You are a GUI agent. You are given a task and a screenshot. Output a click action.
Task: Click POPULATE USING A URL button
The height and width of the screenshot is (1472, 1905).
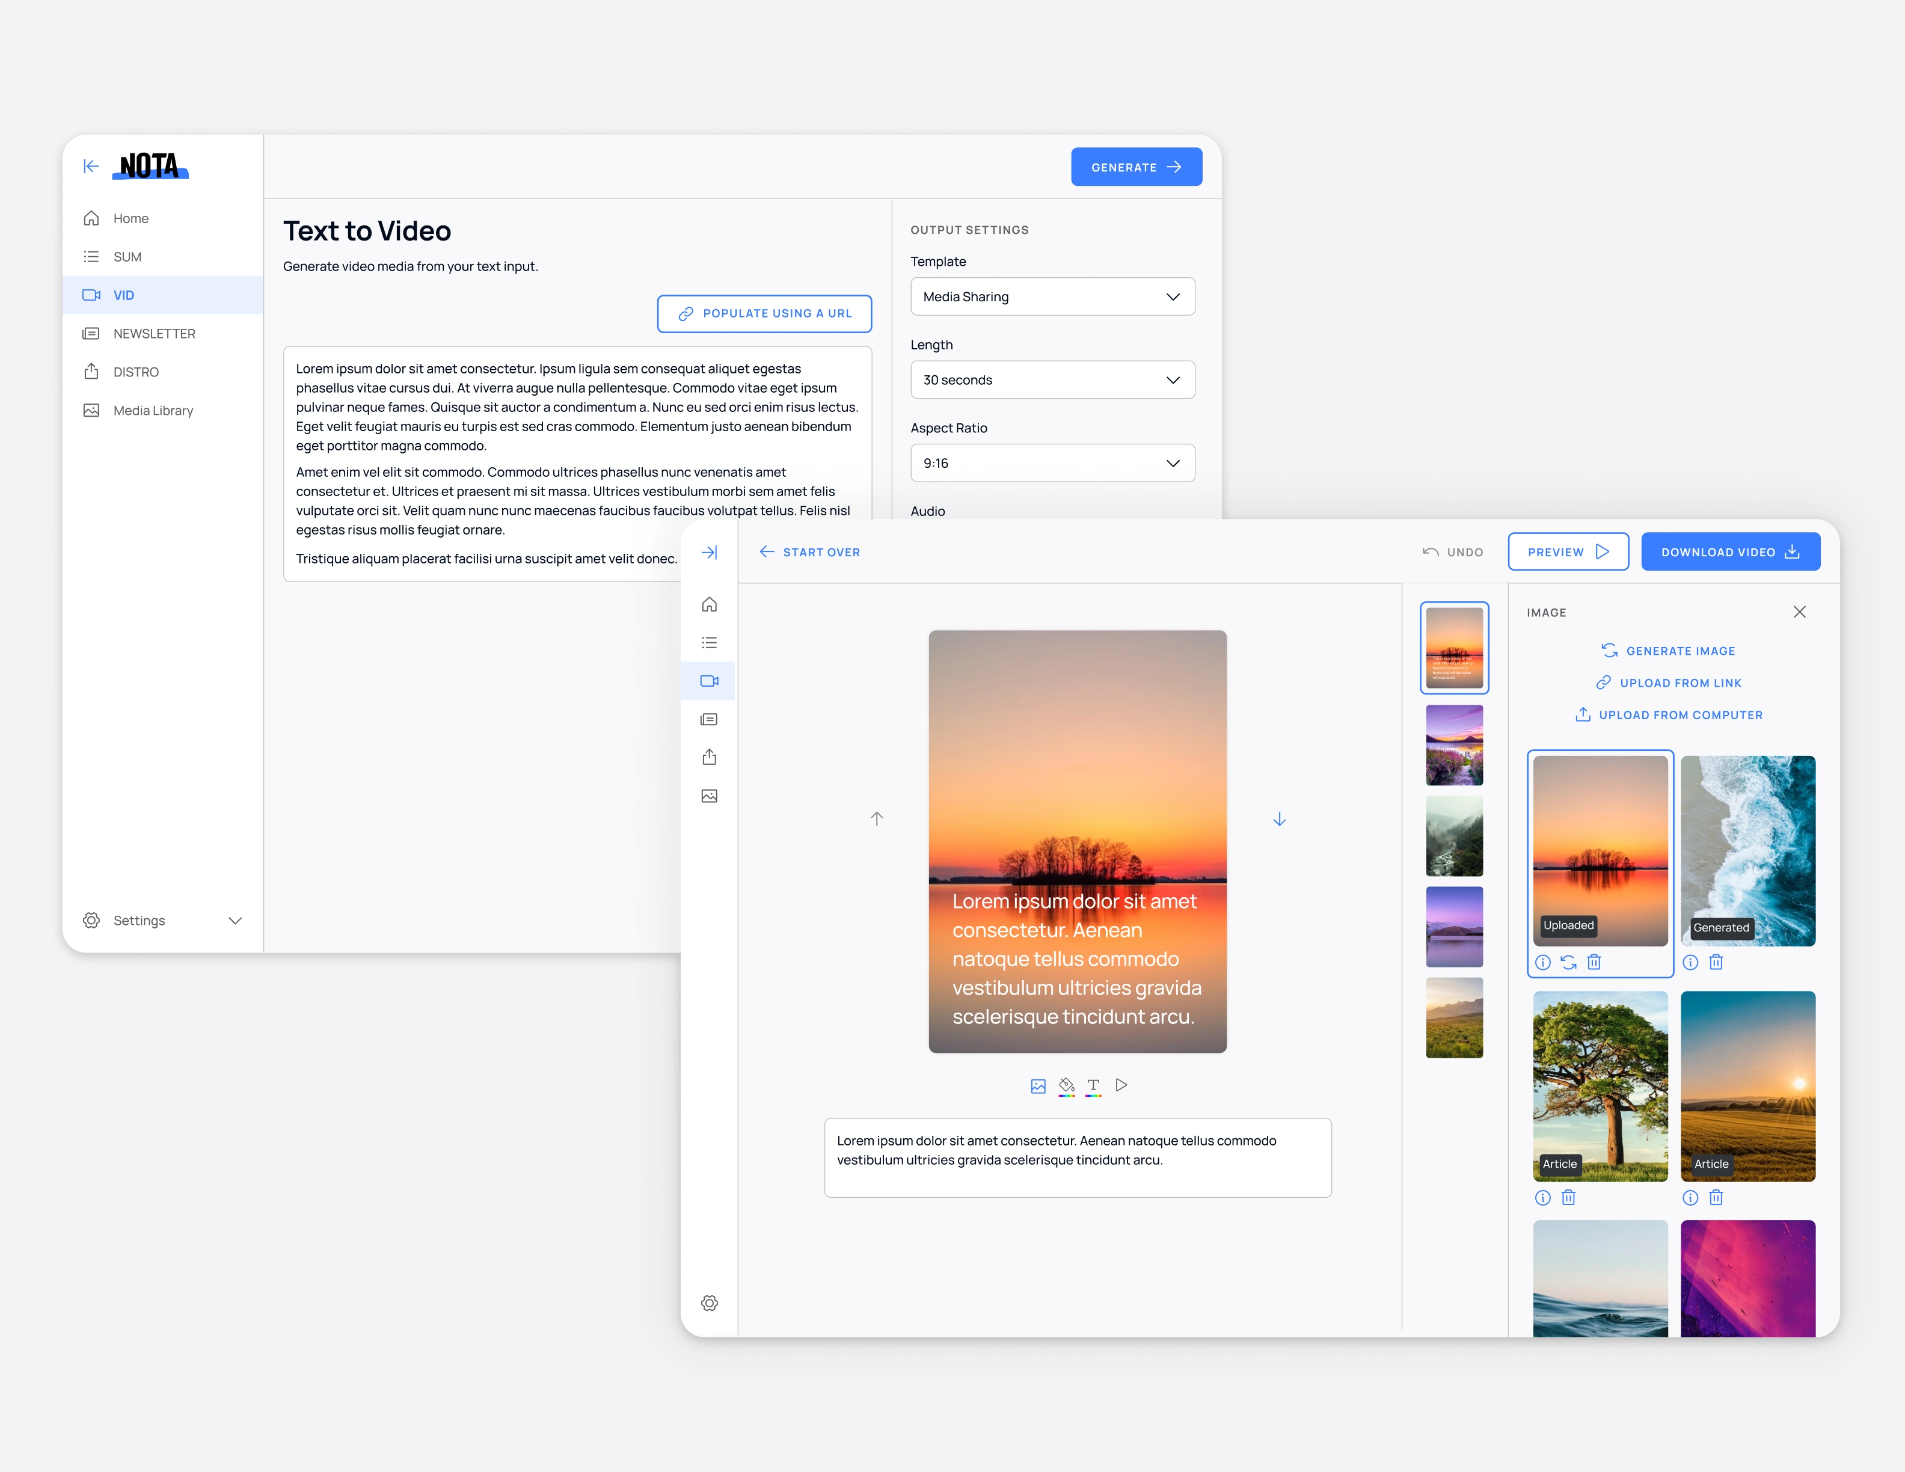pyautogui.click(x=764, y=313)
